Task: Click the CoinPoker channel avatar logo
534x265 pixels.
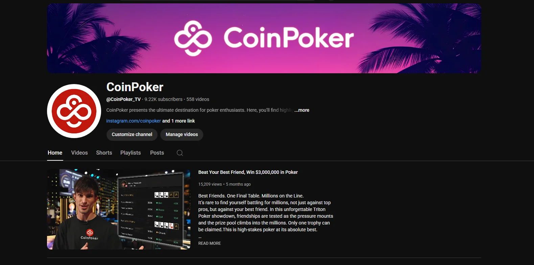Action: (74, 111)
